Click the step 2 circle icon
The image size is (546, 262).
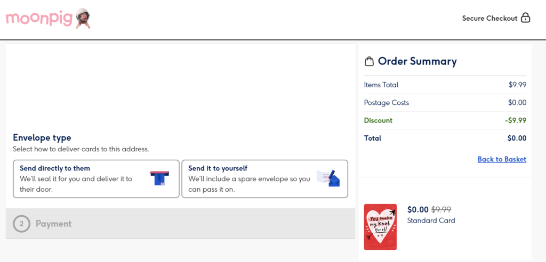(x=21, y=224)
